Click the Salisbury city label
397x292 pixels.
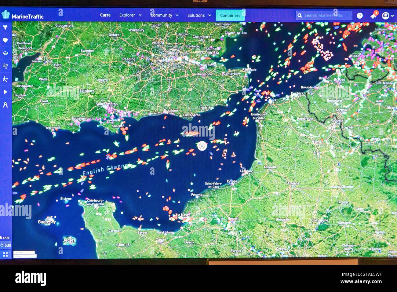click(87, 91)
